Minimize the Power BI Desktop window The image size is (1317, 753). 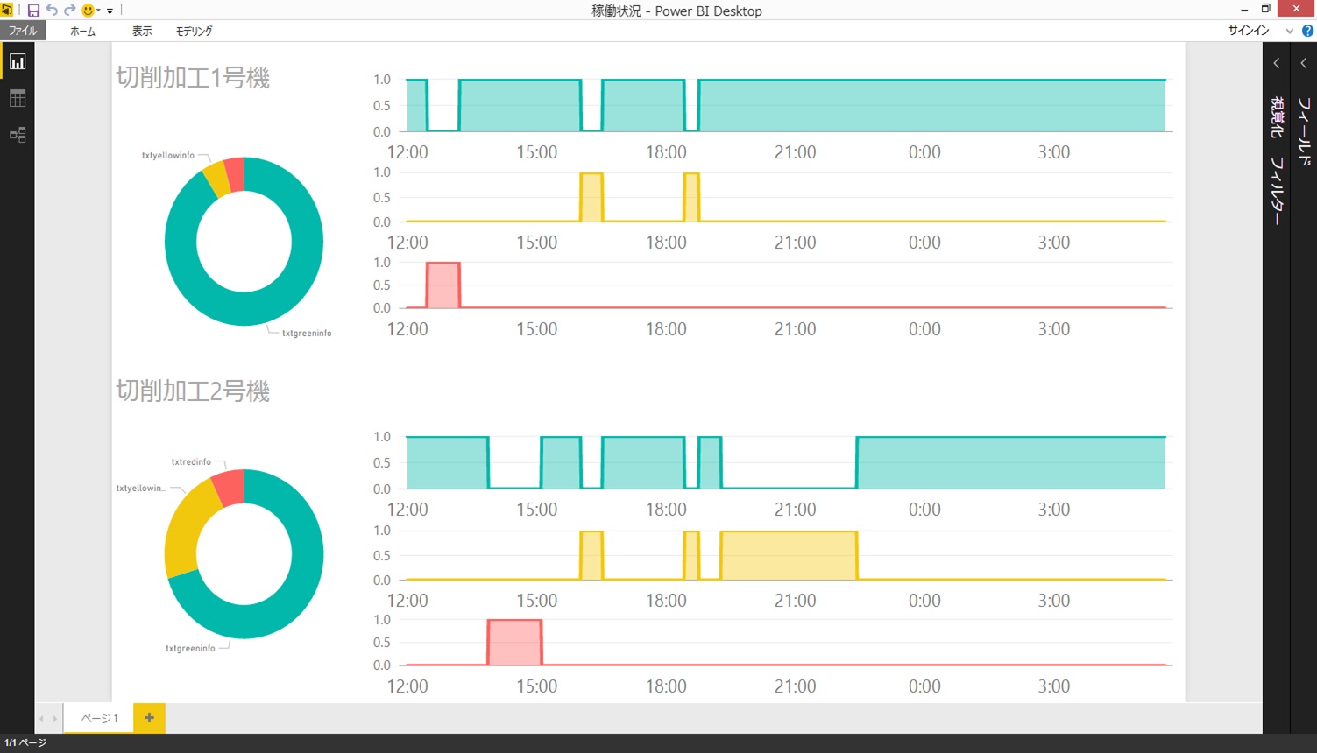click(x=1244, y=10)
